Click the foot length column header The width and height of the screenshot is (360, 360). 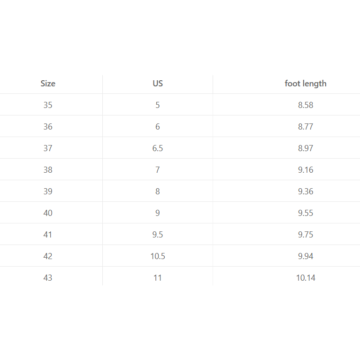pyautogui.click(x=306, y=84)
